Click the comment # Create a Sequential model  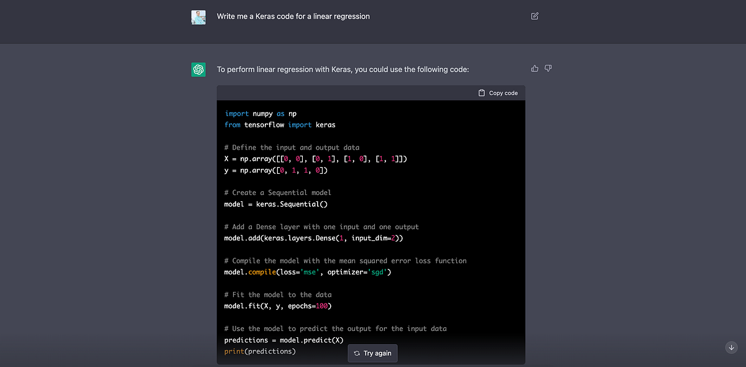(x=276, y=193)
